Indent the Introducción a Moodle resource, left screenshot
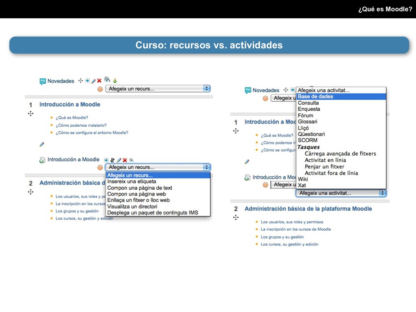The height and width of the screenshot is (312, 416). [106, 160]
